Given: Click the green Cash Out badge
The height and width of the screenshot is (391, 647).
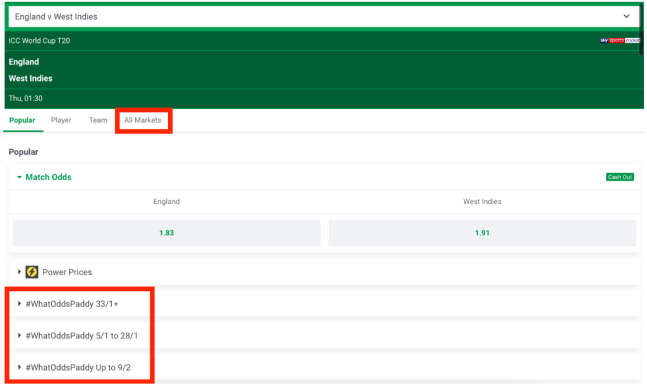Looking at the screenshot, I should click(x=619, y=177).
